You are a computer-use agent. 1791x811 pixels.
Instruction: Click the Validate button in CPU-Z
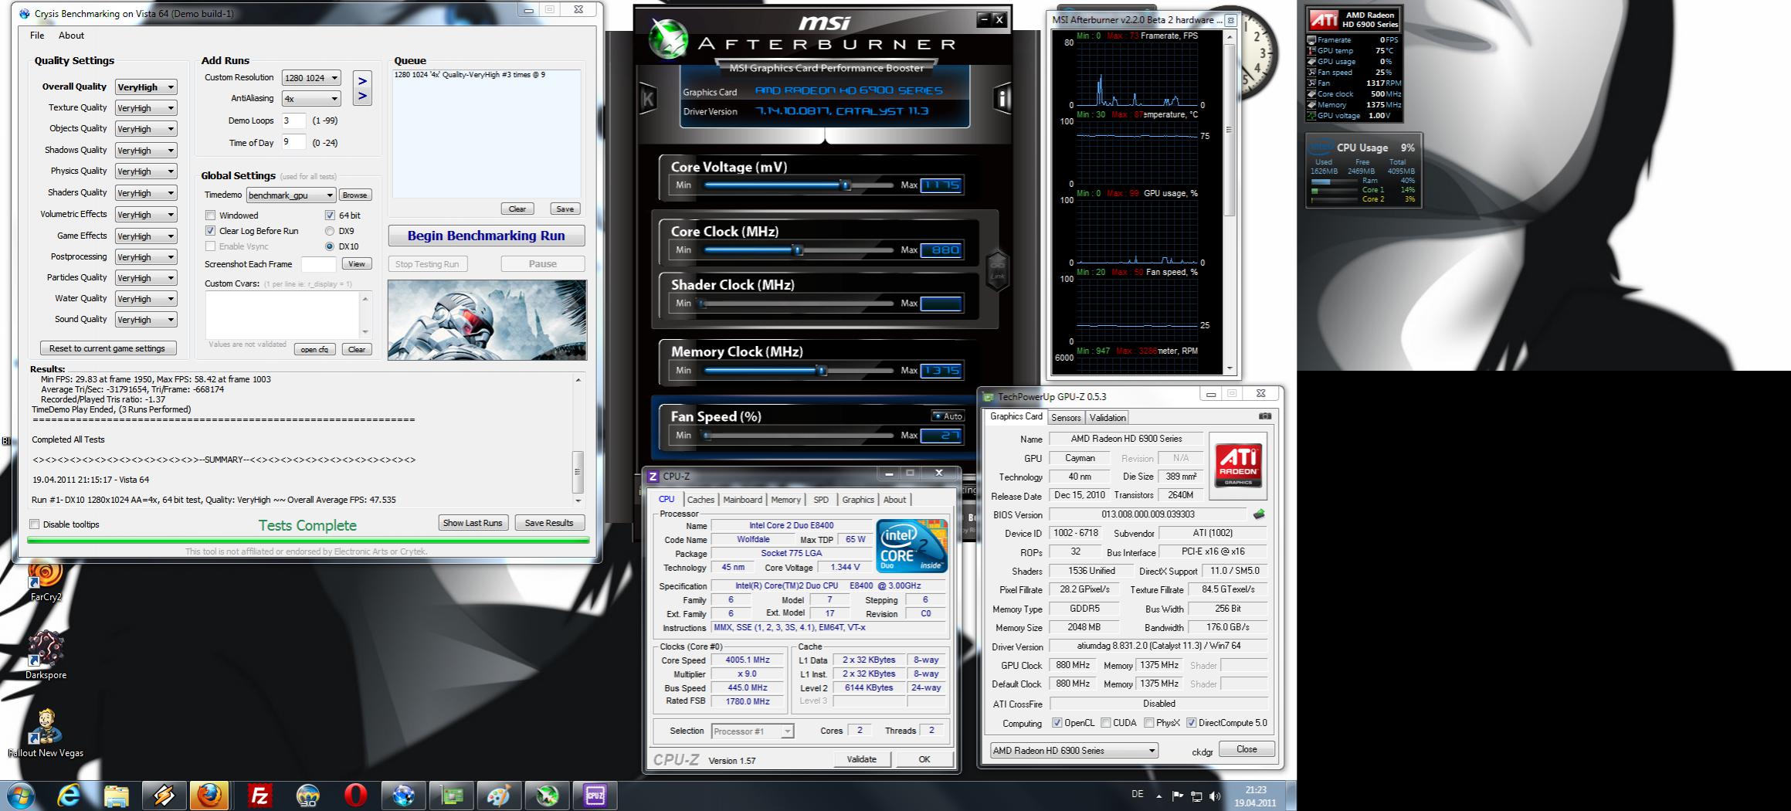[x=861, y=759]
